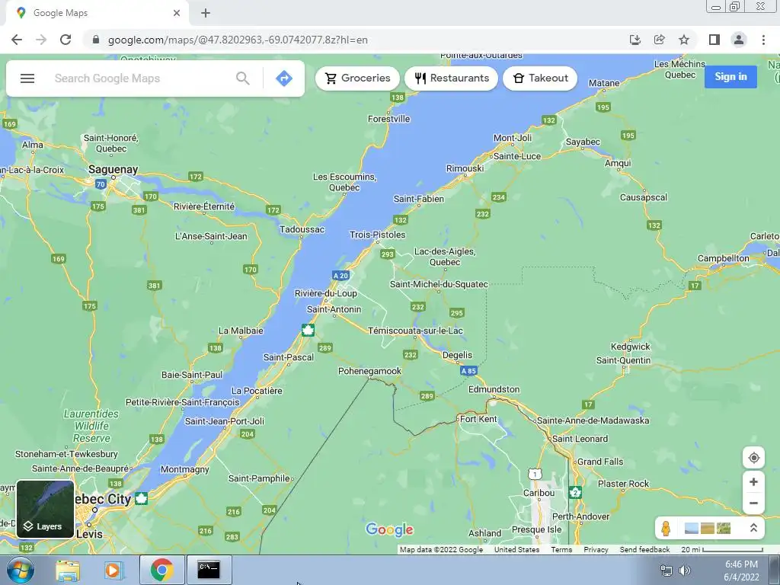Click the search magnifier icon
The image size is (780, 585).
pos(243,78)
